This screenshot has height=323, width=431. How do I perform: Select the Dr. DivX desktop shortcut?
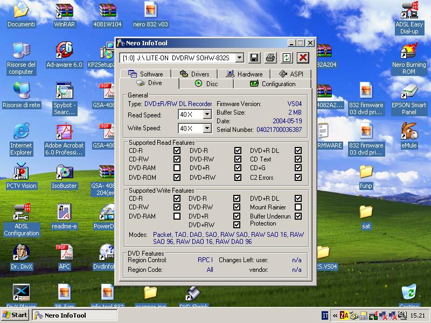tap(21, 257)
